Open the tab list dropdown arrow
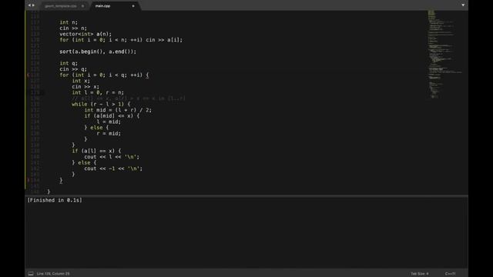The width and height of the screenshot is (493, 277). pos(463,5)
